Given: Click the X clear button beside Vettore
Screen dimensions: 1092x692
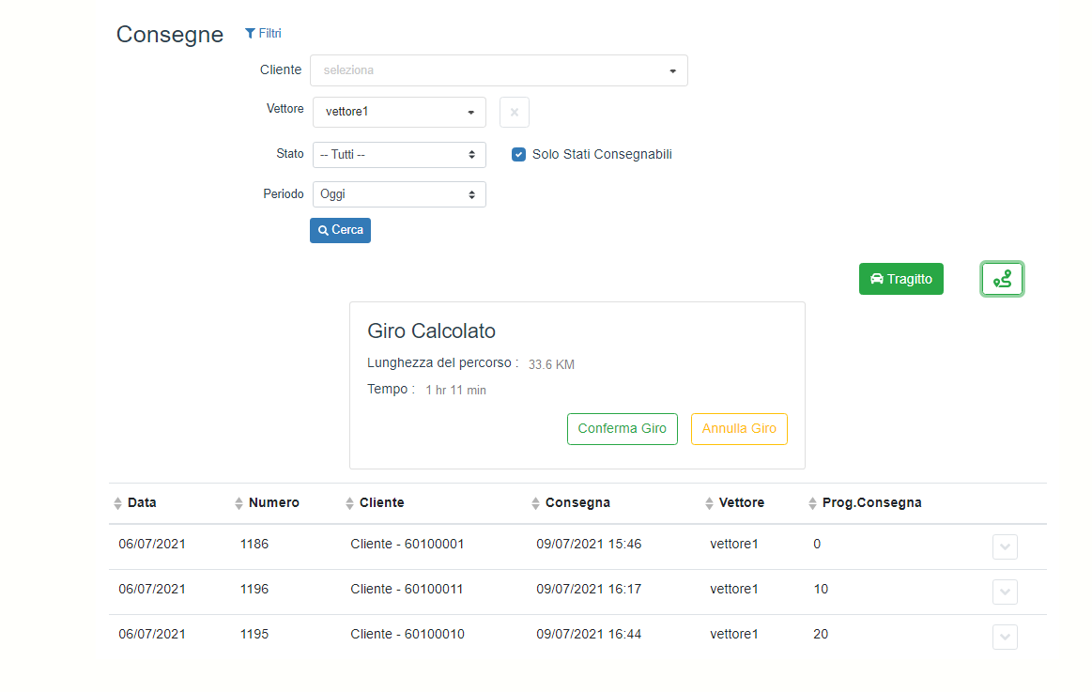Looking at the screenshot, I should click(514, 112).
